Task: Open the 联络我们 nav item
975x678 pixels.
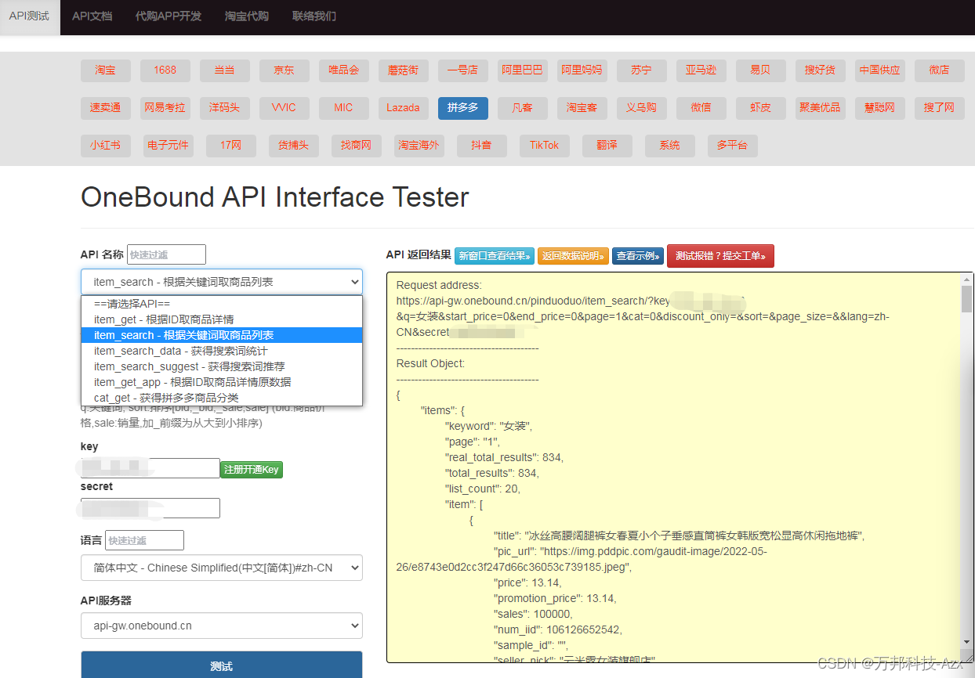Action: [314, 16]
